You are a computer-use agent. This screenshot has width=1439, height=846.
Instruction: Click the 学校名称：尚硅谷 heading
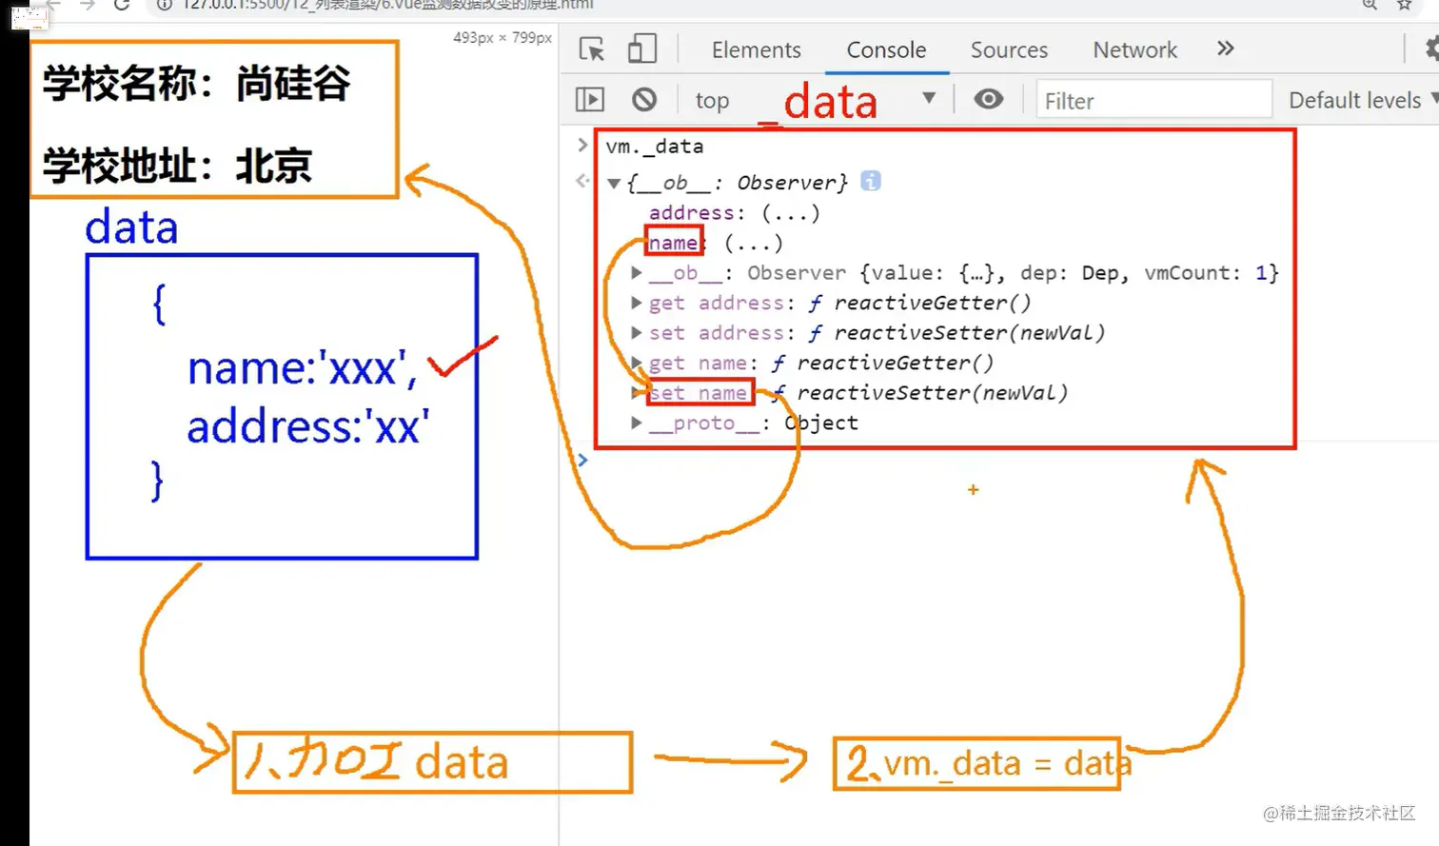pos(197,83)
